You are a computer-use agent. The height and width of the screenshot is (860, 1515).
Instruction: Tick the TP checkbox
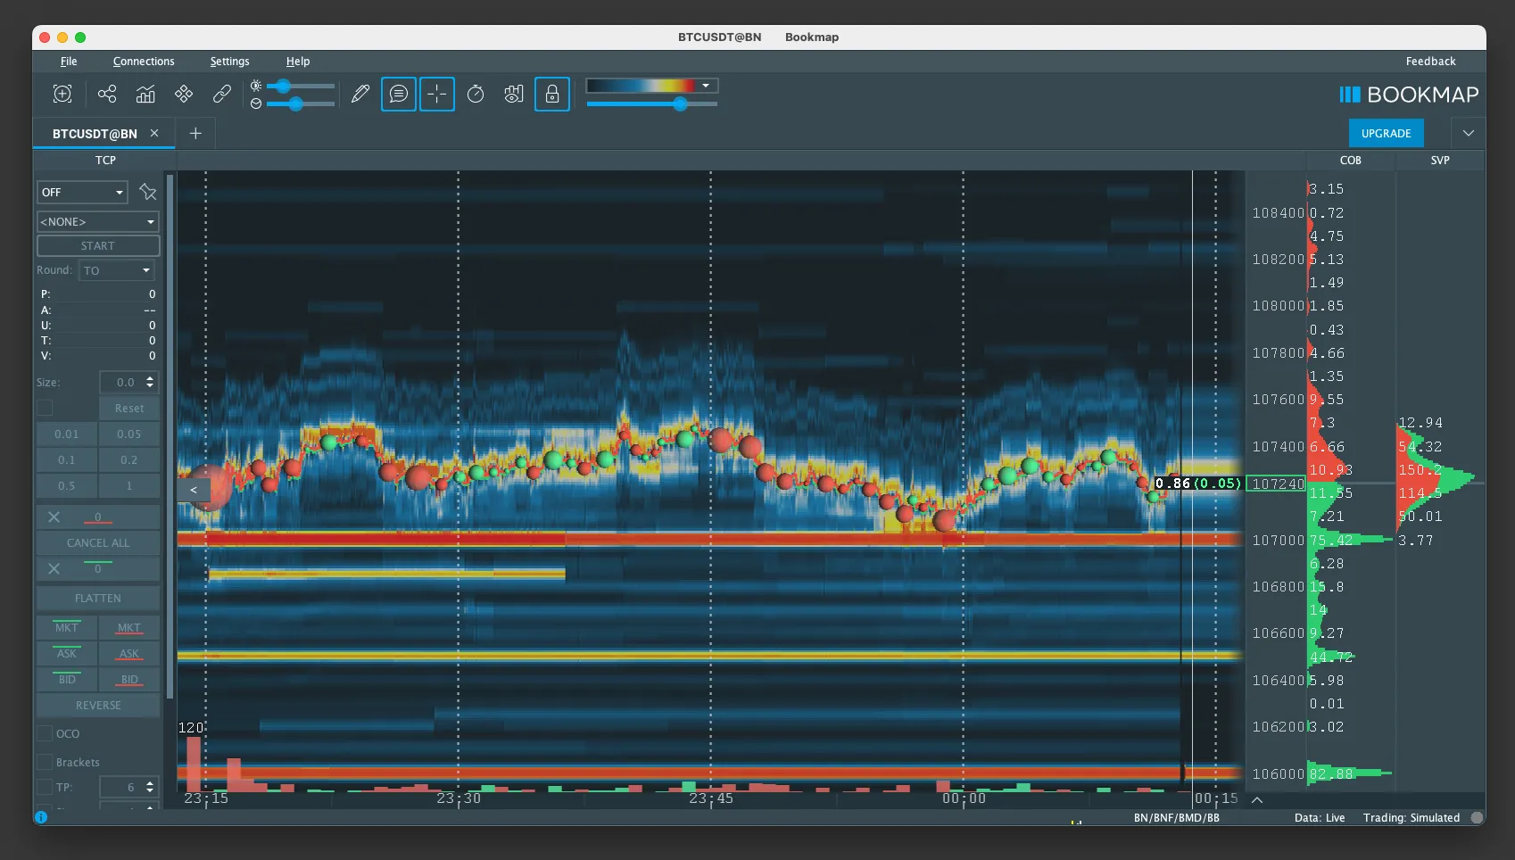pyautogui.click(x=45, y=787)
